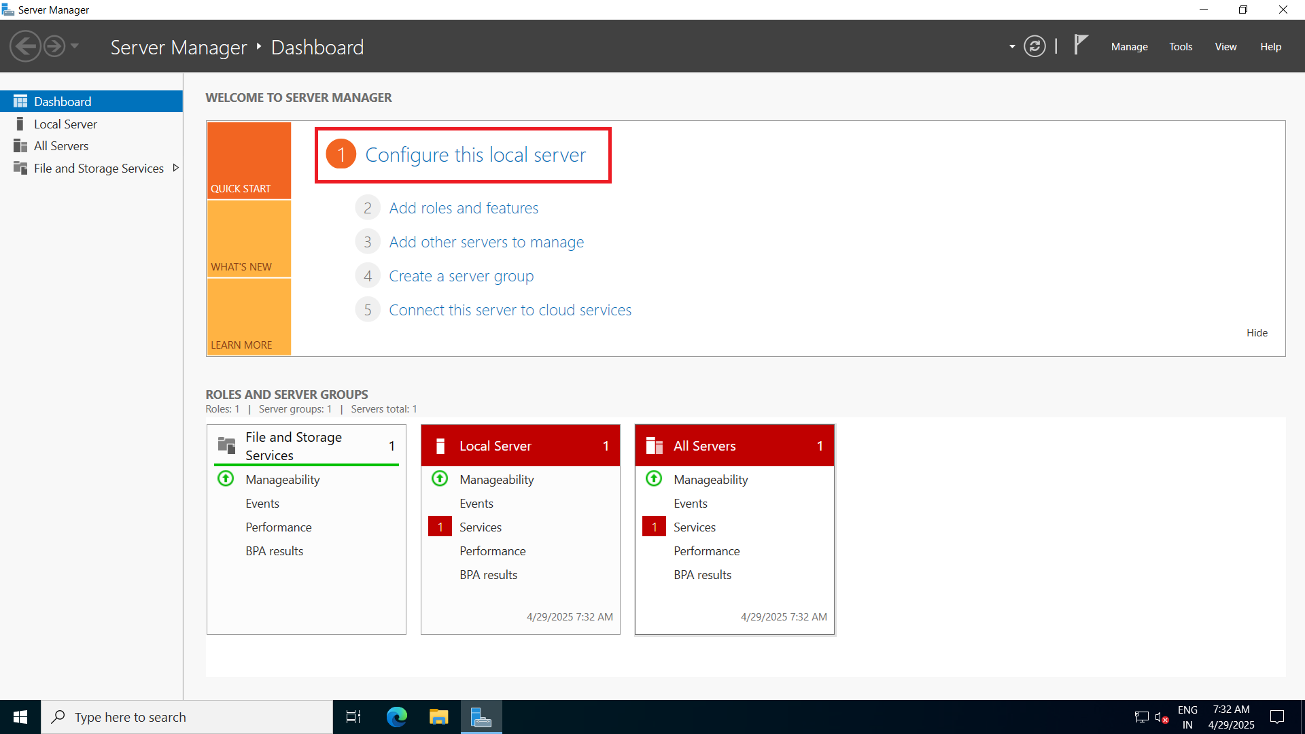Open the Tools menu

(x=1181, y=47)
